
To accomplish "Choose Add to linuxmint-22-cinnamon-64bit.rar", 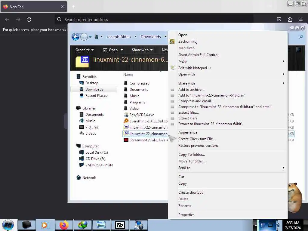I will point(228,95).
